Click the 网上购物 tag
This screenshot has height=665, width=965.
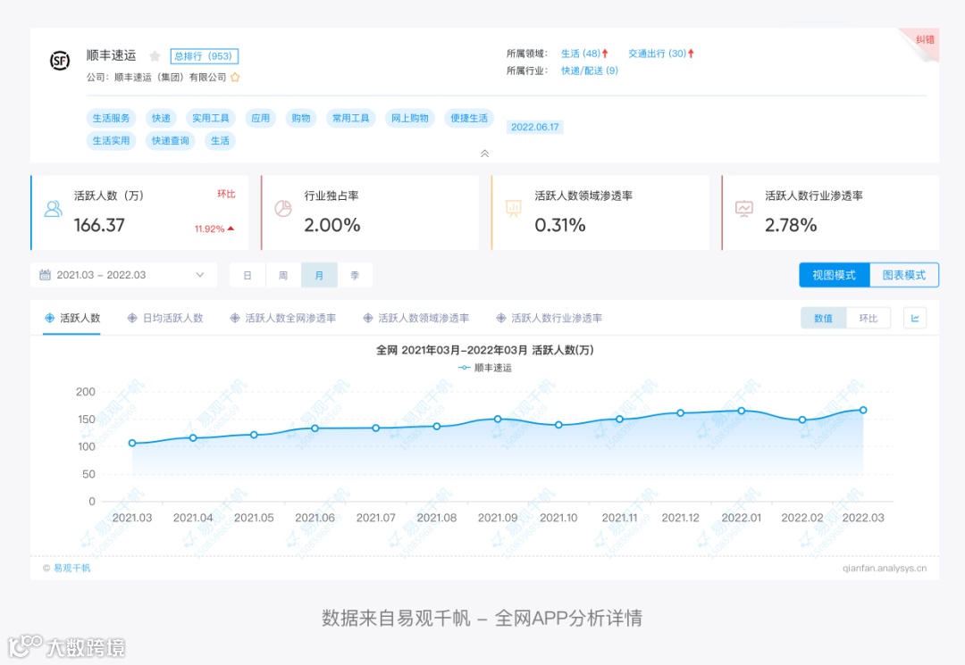pos(410,118)
